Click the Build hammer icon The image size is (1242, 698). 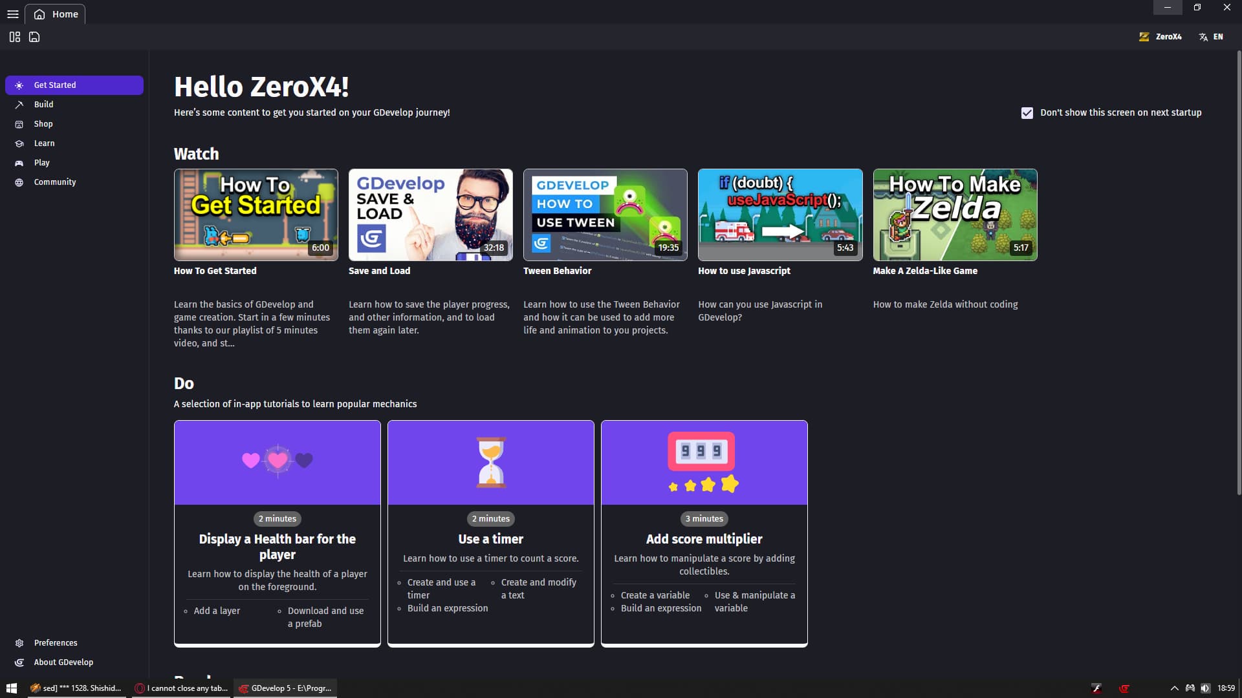[x=19, y=105]
